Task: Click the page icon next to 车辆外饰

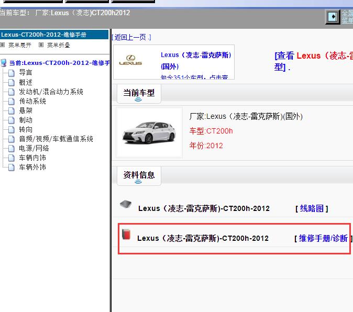Action: [11, 168]
